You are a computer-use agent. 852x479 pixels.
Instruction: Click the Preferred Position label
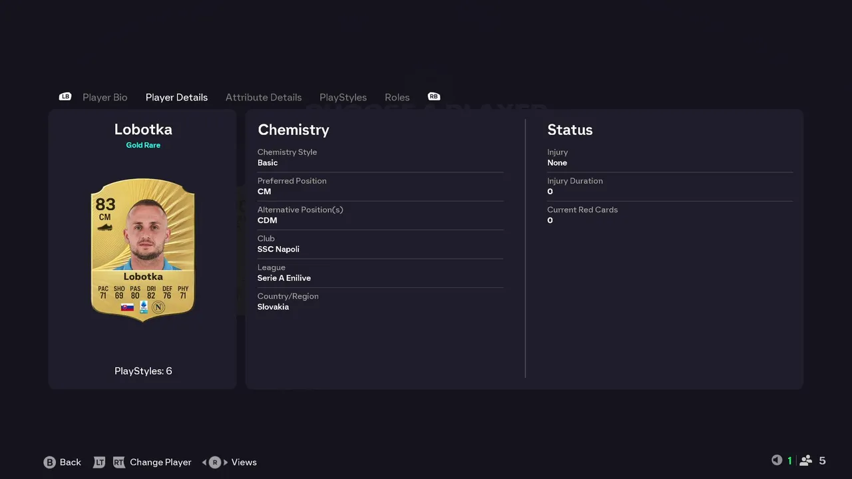tap(292, 181)
